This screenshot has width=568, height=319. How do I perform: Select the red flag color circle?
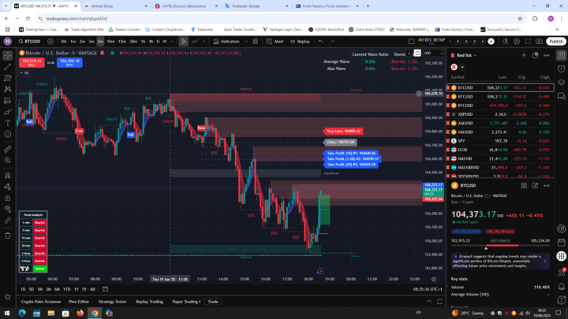[x=454, y=67]
